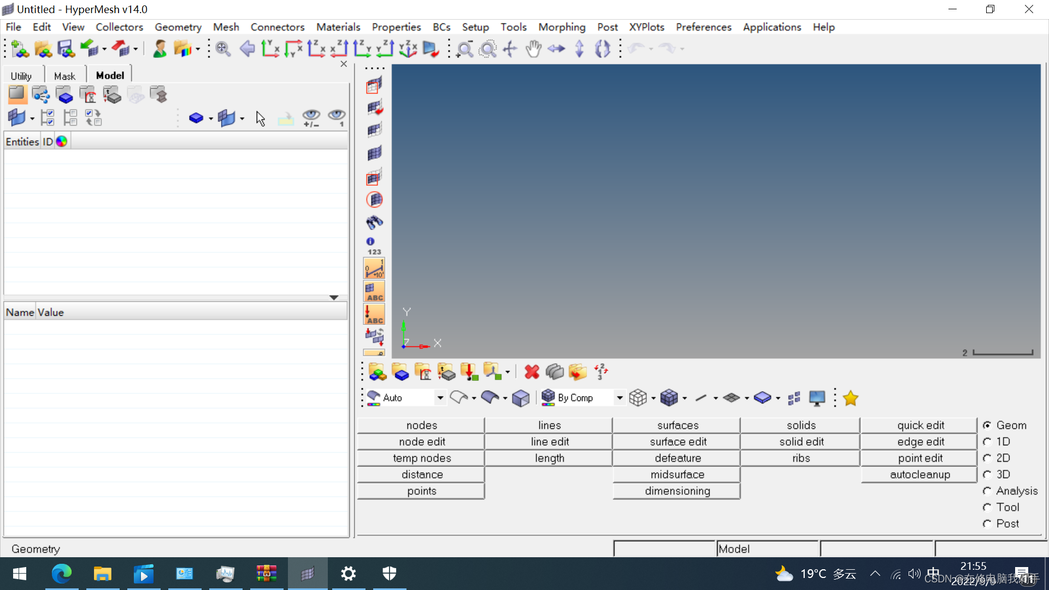Click the previous view blue arrow icon

tap(247, 49)
